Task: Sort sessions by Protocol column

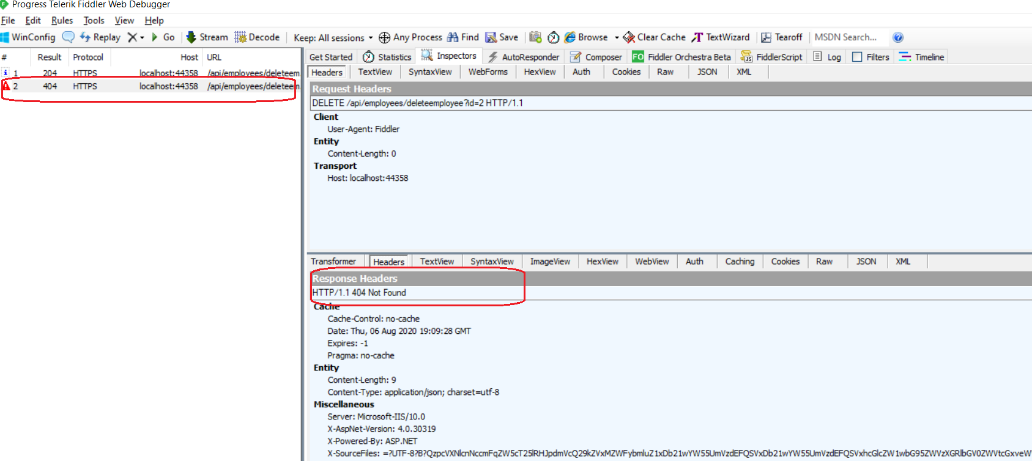Action: tap(88, 57)
